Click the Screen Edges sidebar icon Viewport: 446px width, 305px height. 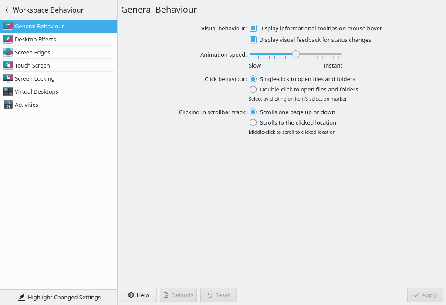tap(8, 52)
